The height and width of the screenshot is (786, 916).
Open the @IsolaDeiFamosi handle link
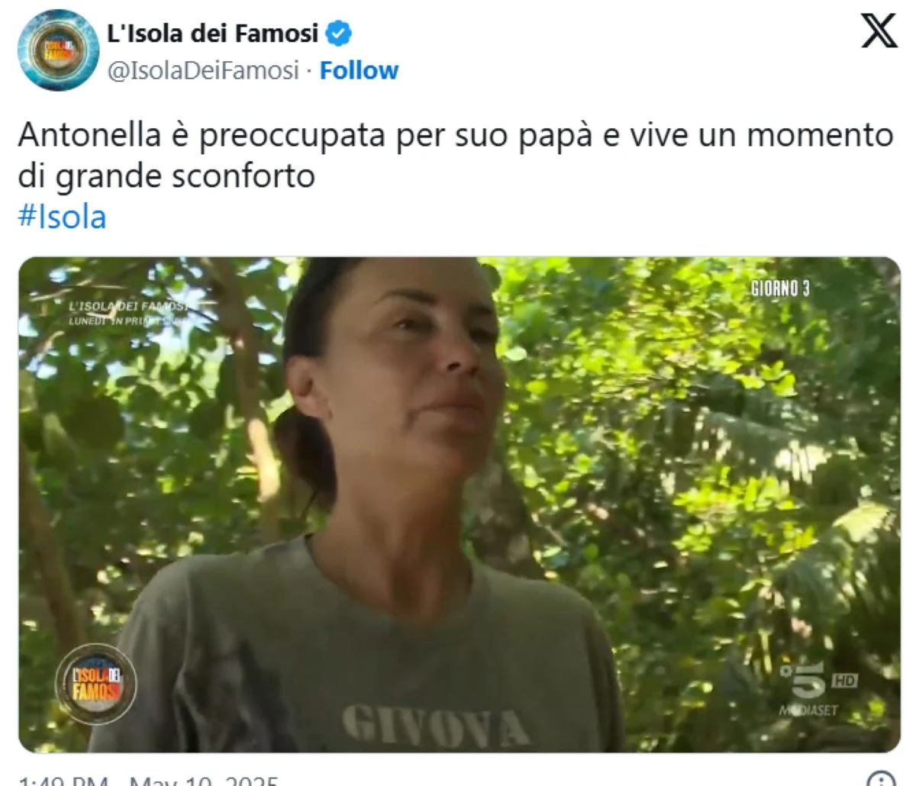[203, 70]
